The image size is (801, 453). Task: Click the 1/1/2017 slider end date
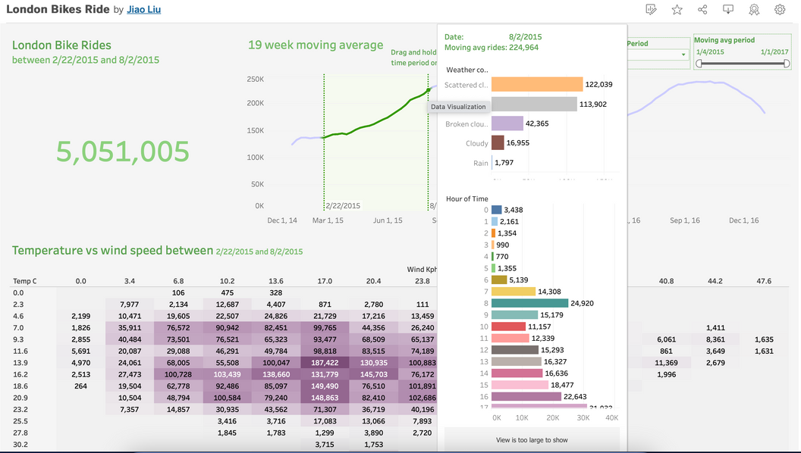pos(774,52)
